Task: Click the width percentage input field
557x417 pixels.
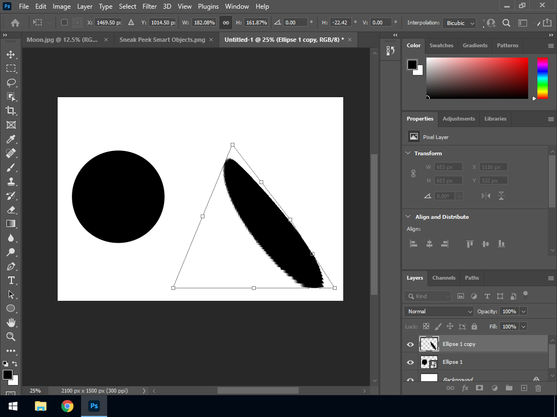Action: click(x=203, y=23)
